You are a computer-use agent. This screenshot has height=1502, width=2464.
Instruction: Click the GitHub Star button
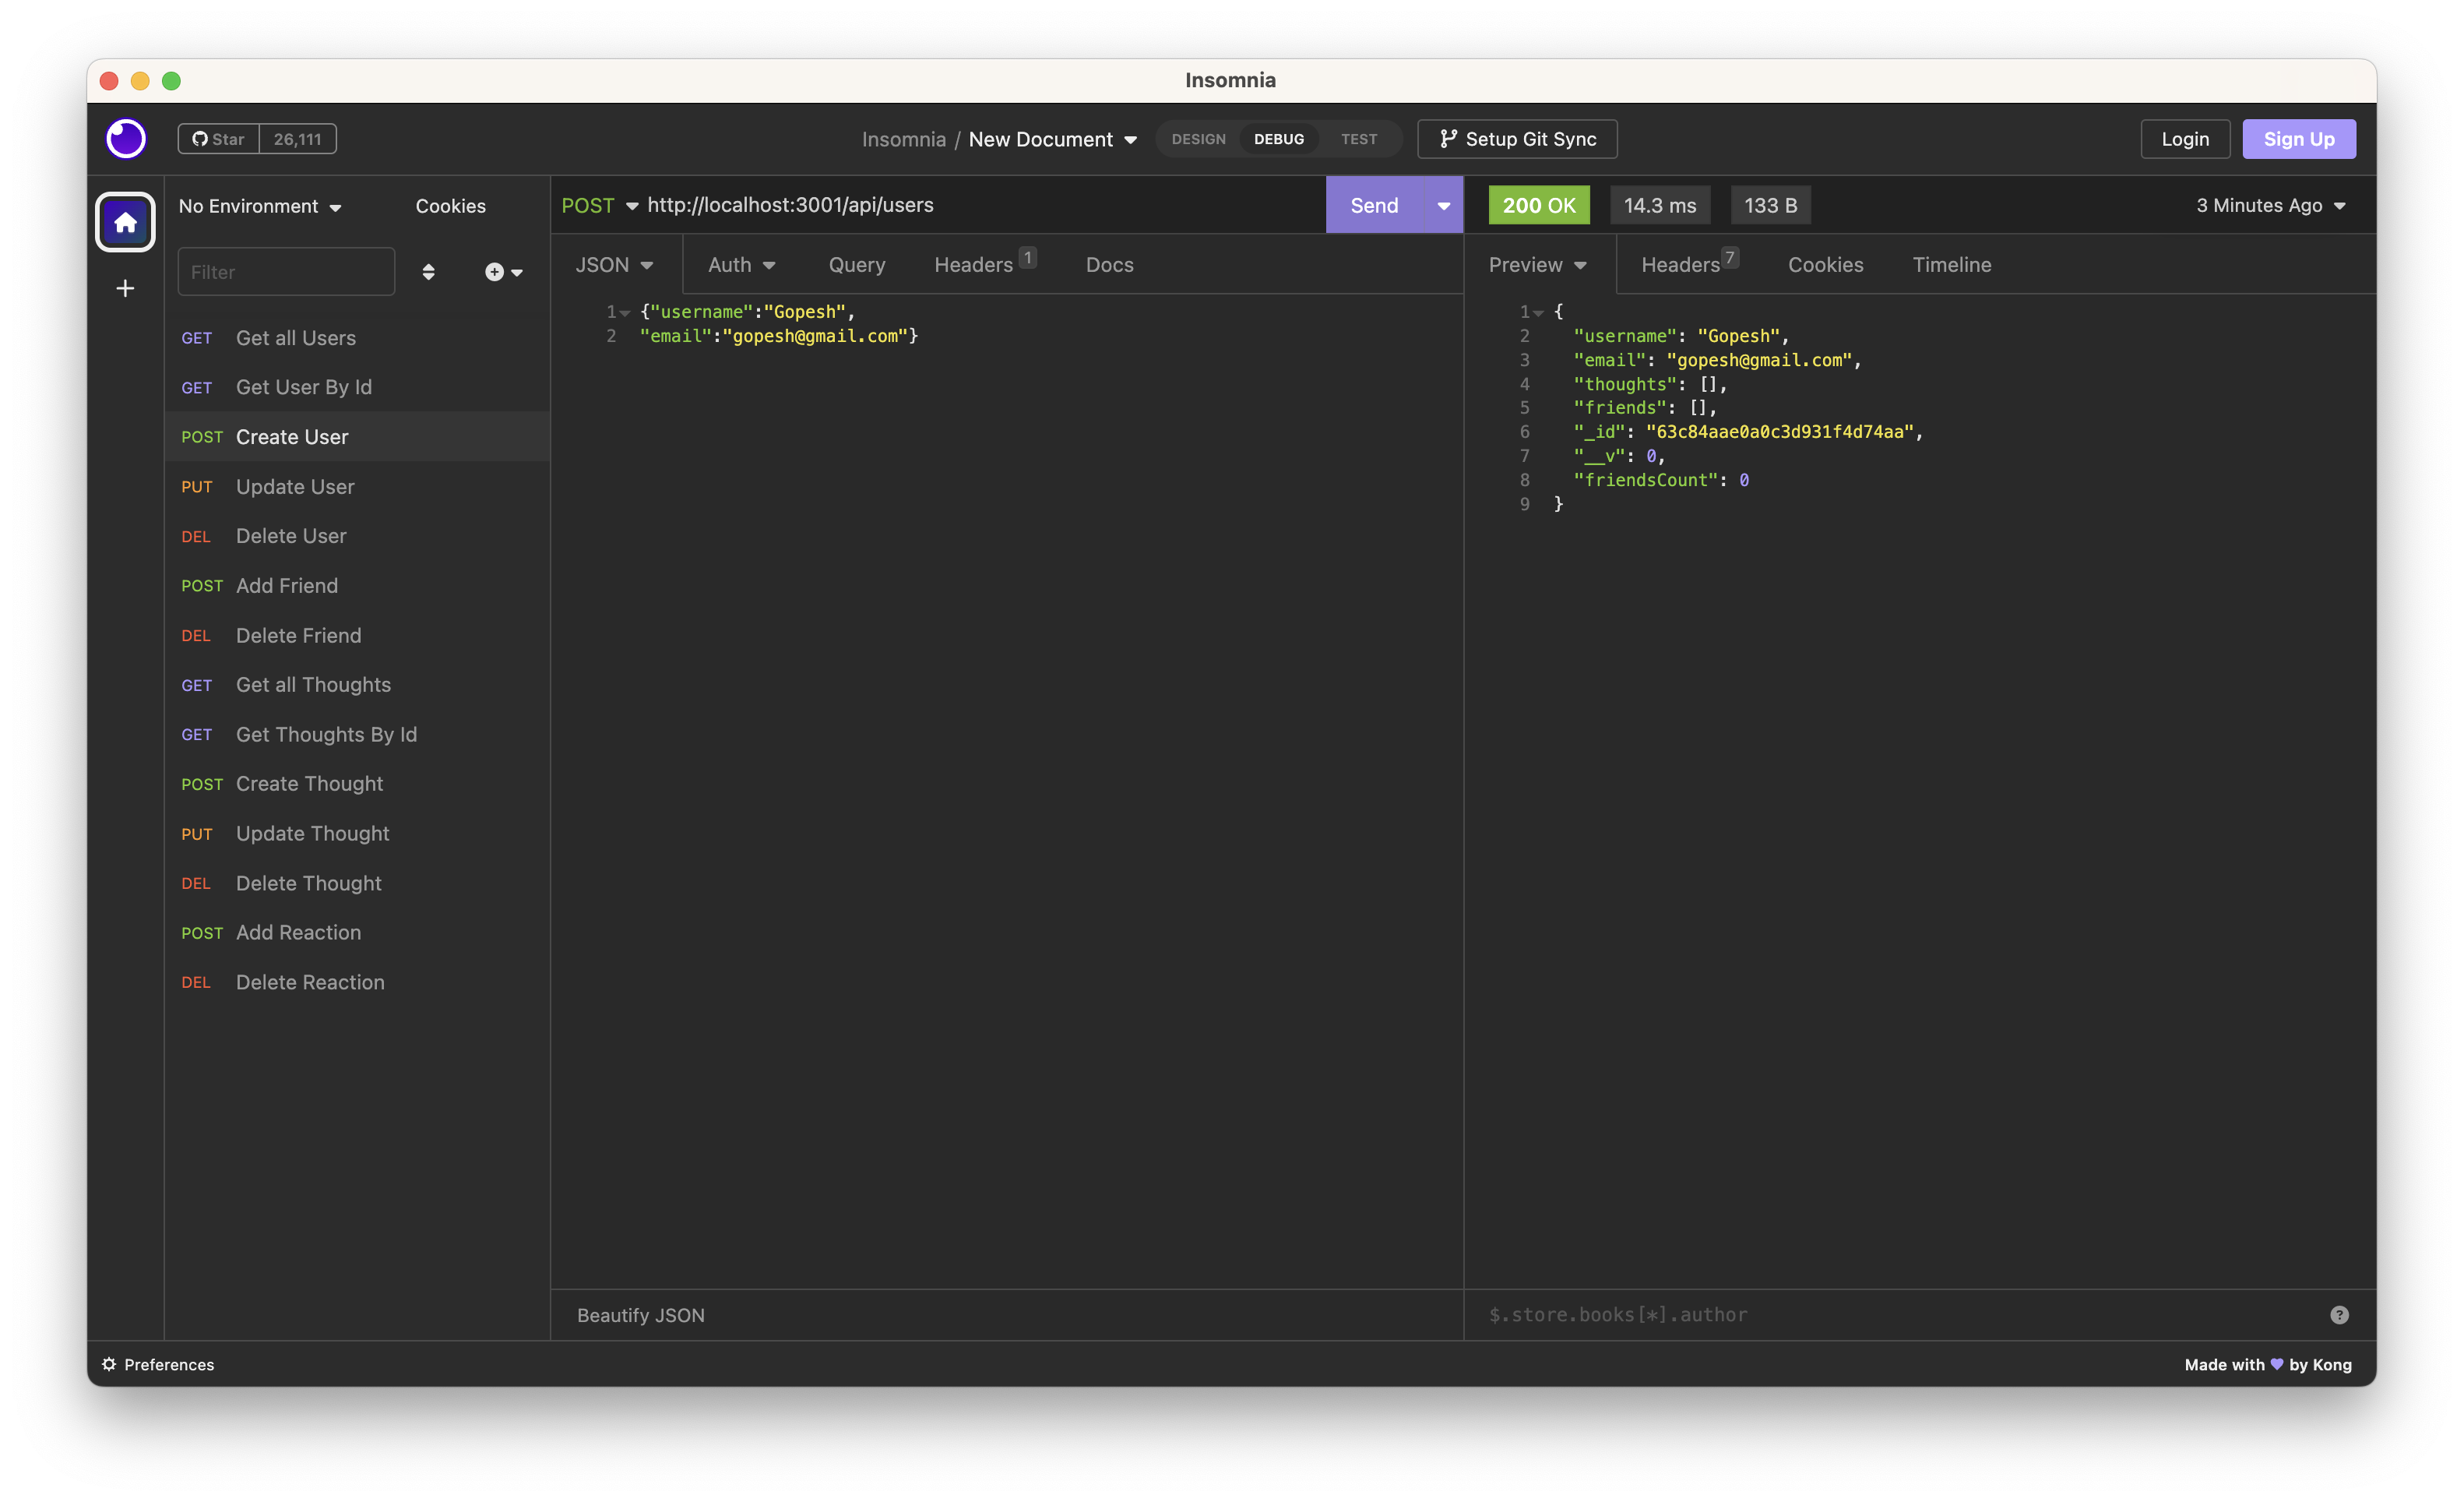click(218, 139)
